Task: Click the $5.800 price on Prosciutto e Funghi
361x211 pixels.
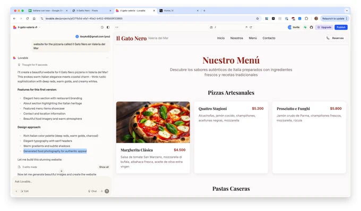Action: tap(336, 109)
